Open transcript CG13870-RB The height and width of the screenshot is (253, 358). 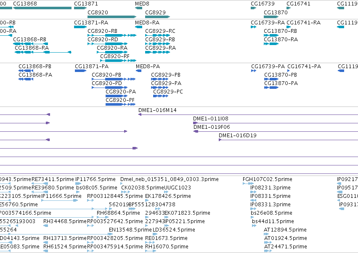coord(271,35)
